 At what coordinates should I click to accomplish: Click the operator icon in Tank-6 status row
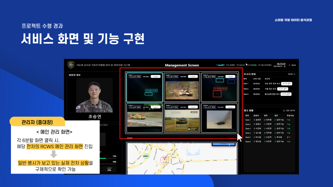[x=254, y=141]
